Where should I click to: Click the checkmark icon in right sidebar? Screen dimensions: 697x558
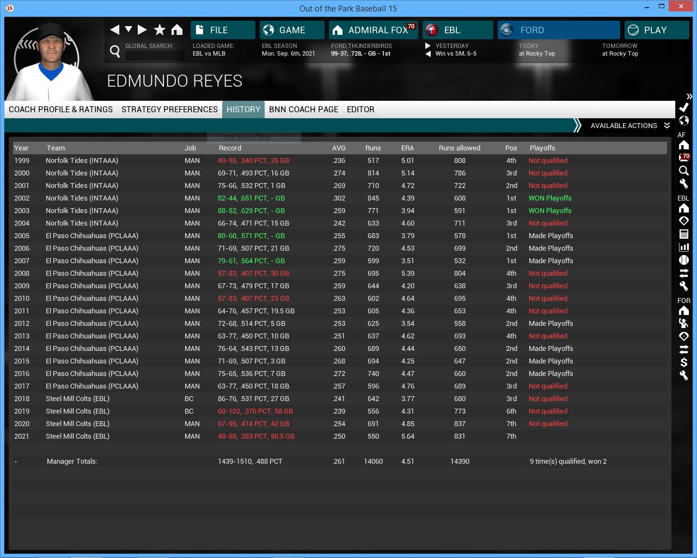click(x=684, y=107)
